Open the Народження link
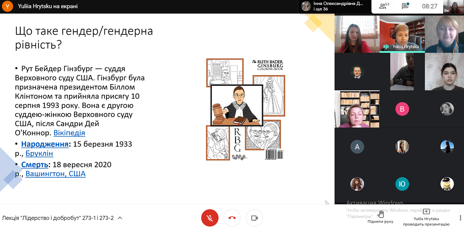464x228 pixels. click(45, 144)
